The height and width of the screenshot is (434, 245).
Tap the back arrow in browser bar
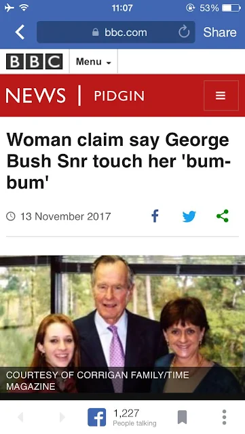coord(20,32)
